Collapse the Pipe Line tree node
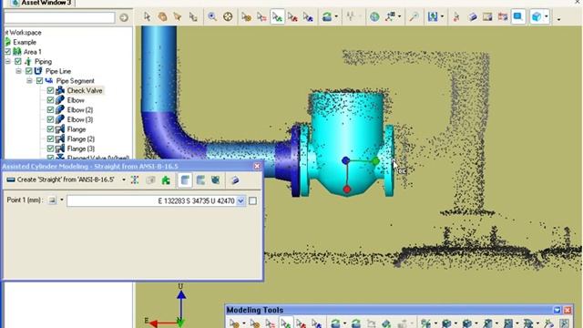583x328 pixels. point(18,71)
